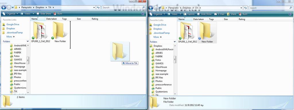Open Dropbox favorite in left window
This screenshot has height=110, width=294.
[11, 28]
